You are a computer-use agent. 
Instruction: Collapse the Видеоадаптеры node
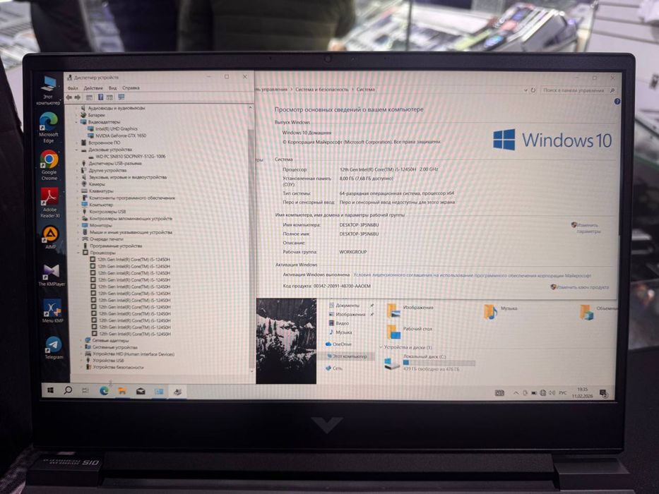click(77, 122)
